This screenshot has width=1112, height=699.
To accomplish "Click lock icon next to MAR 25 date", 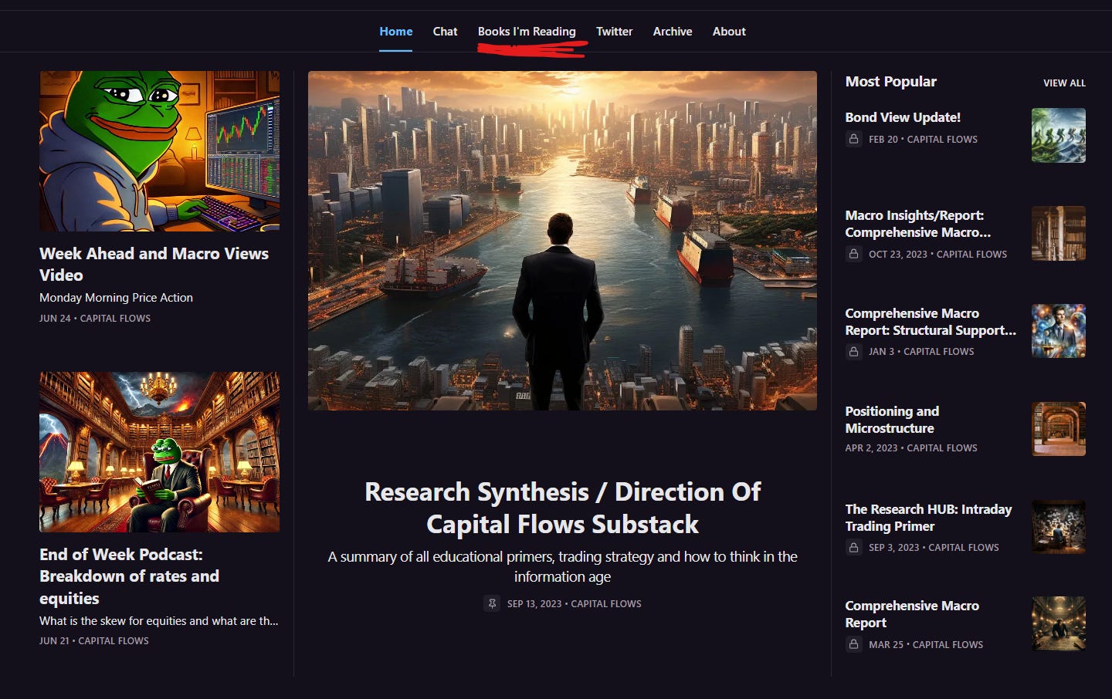I will click(853, 644).
